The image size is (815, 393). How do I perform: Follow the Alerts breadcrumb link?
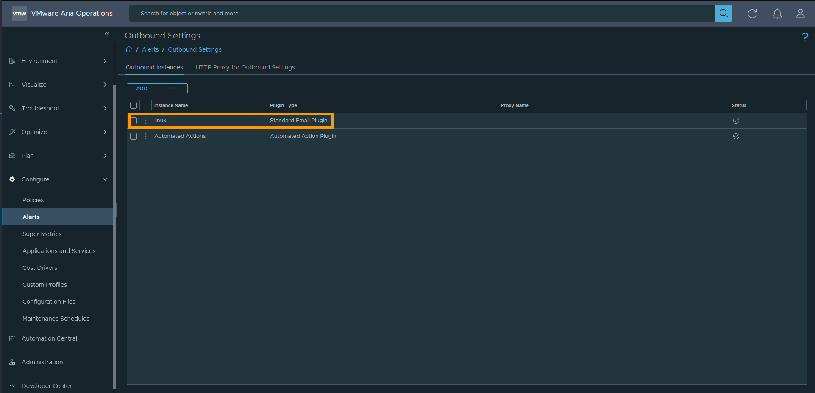click(150, 49)
